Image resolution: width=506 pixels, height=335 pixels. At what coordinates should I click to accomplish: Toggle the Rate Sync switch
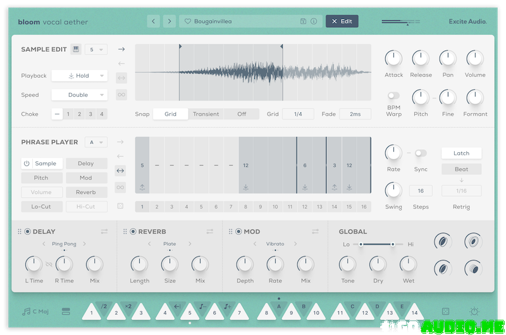click(x=421, y=153)
